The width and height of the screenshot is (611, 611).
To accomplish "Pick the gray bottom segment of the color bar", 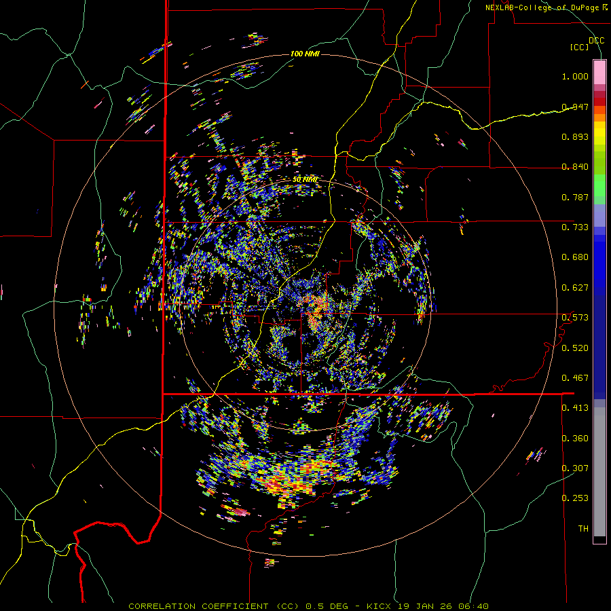I will [599, 472].
